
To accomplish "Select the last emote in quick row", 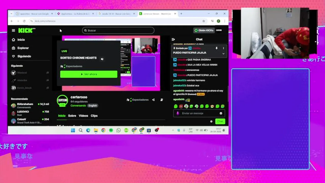I will click(223, 106).
